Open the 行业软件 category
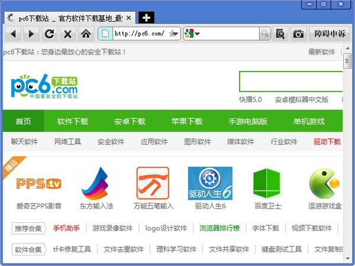This screenshot has height=266, width=355. tap(284, 142)
